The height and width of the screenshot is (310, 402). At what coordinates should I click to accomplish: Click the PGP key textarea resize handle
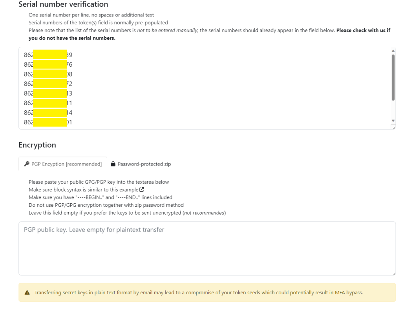point(393,273)
